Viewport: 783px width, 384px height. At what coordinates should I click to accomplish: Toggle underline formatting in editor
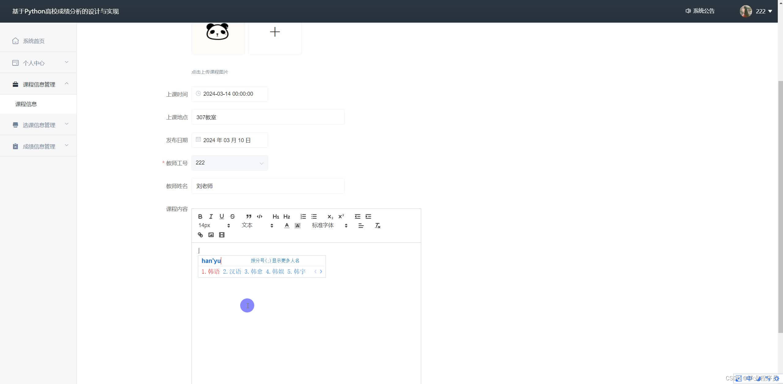click(222, 216)
